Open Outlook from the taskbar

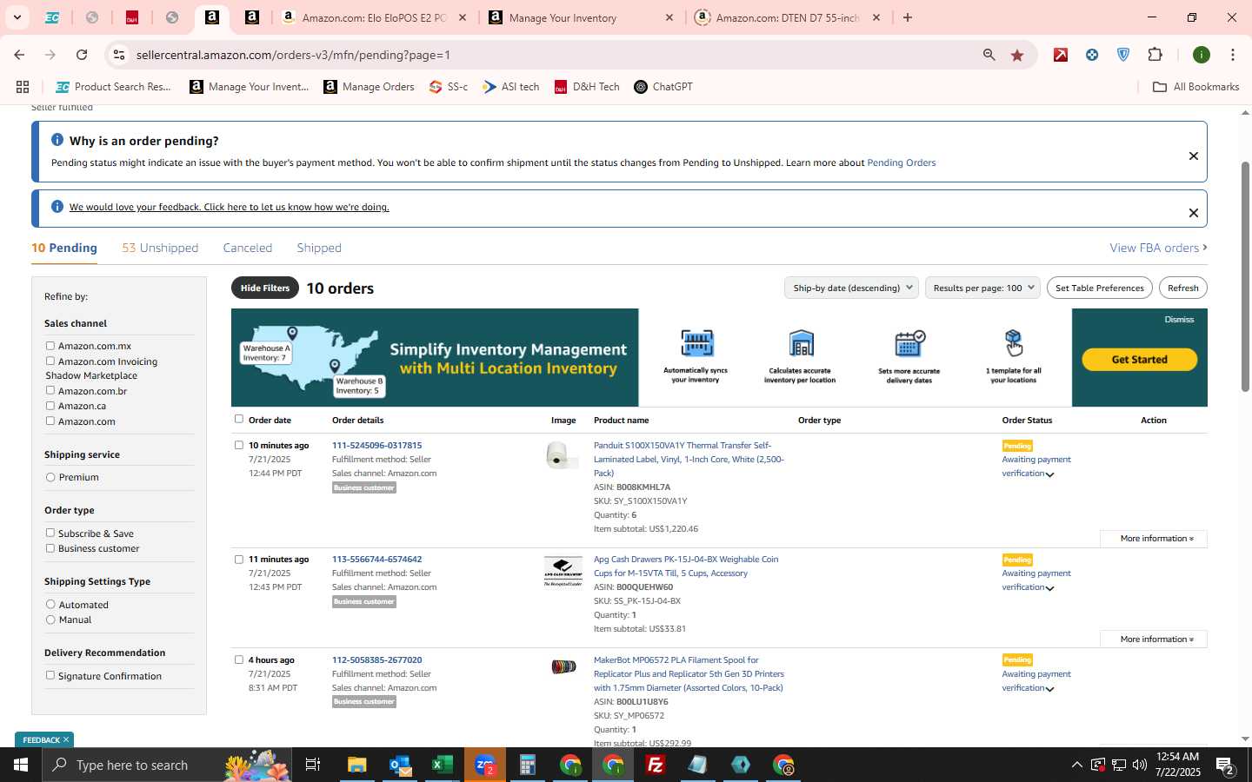click(x=400, y=765)
